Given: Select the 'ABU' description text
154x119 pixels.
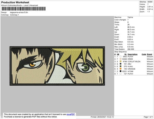Looking at the screenshot, I should pyautogui.click(x=129, y=64).
